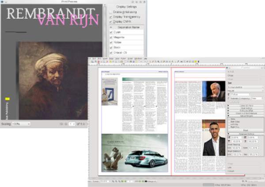This screenshot has width=265, height=187.
Task: Click the red Close document toolbar icon
Action: click(98, 62)
